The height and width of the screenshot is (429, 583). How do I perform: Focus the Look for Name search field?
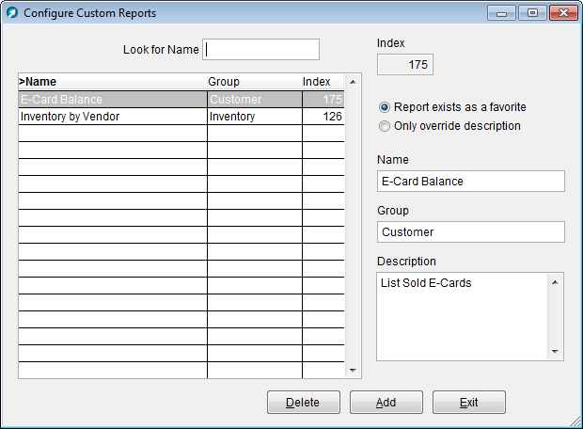pyautogui.click(x=260, y=50)
